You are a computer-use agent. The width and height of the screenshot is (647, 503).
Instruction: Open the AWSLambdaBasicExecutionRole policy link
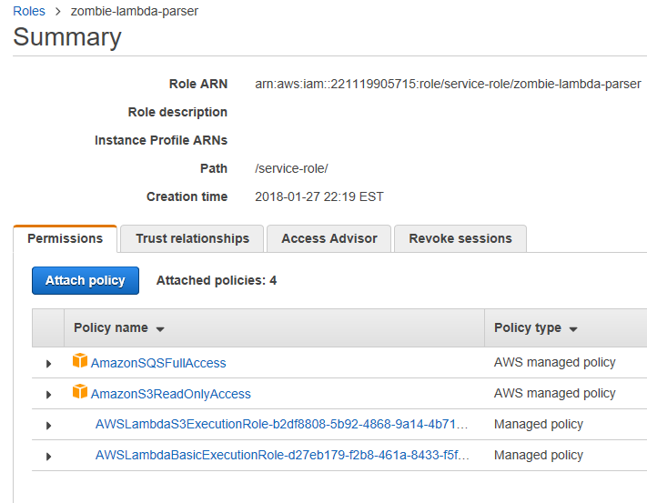(x=282, y=456)
